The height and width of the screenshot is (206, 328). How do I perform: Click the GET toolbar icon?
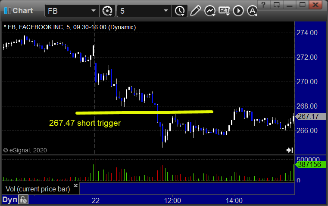point(224,11)
